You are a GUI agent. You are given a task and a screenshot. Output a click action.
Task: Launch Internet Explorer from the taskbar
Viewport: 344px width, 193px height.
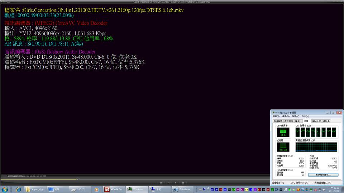coord(19,189)
